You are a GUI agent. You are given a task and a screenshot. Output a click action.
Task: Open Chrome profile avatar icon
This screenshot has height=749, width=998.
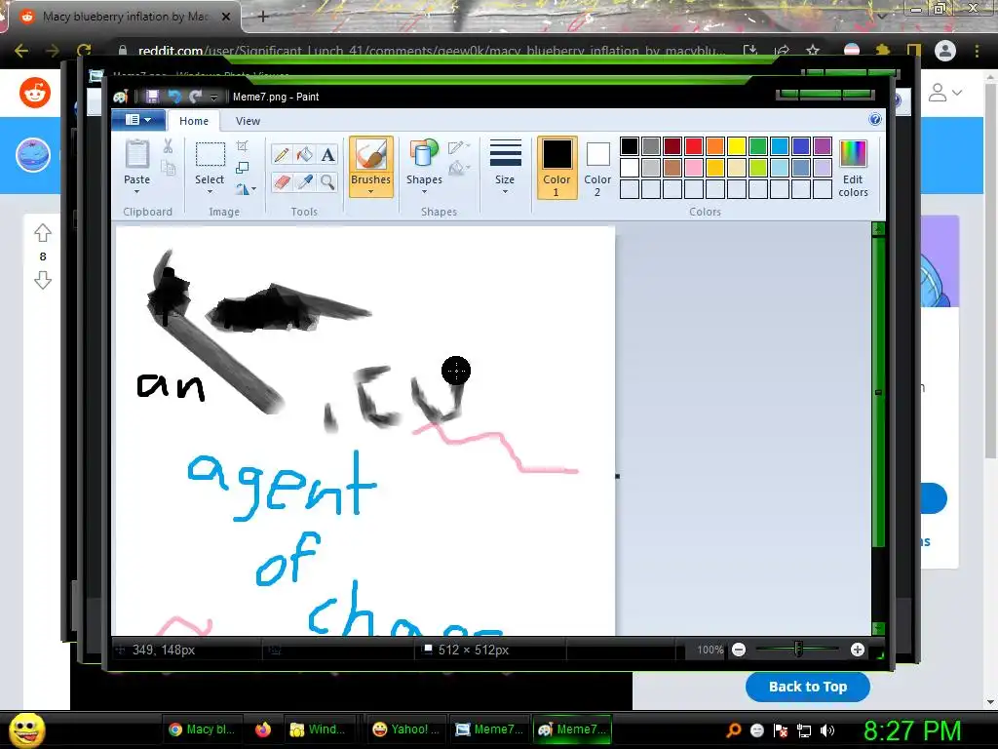click(x=945, y=51)
